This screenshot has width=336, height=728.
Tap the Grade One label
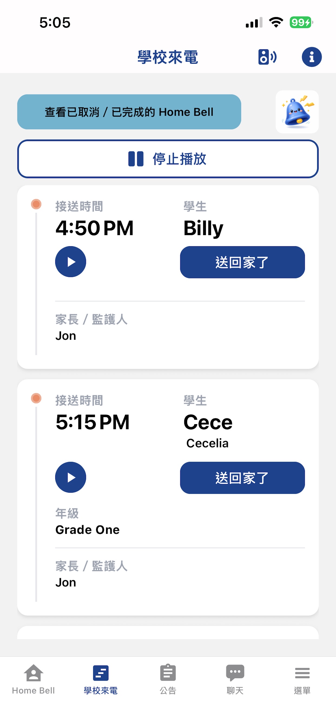(88, 529)
